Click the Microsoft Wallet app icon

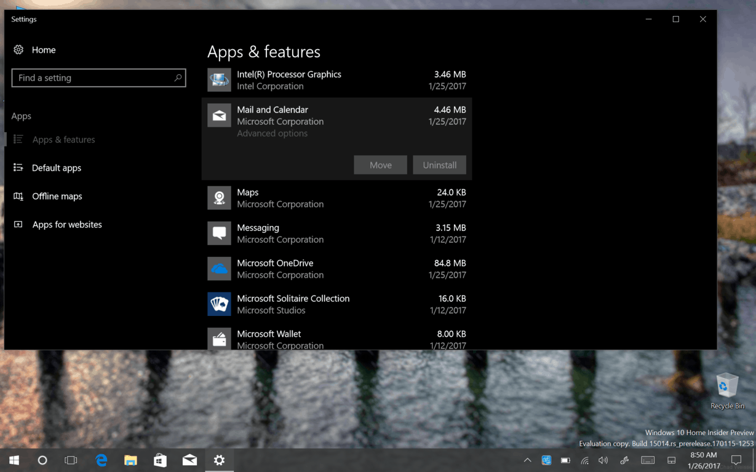click(x=219, y=339)
